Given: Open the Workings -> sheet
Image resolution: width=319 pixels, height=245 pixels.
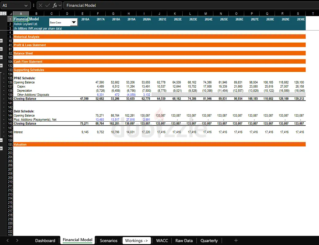Looking at the screenshot, I should (136, 241).
